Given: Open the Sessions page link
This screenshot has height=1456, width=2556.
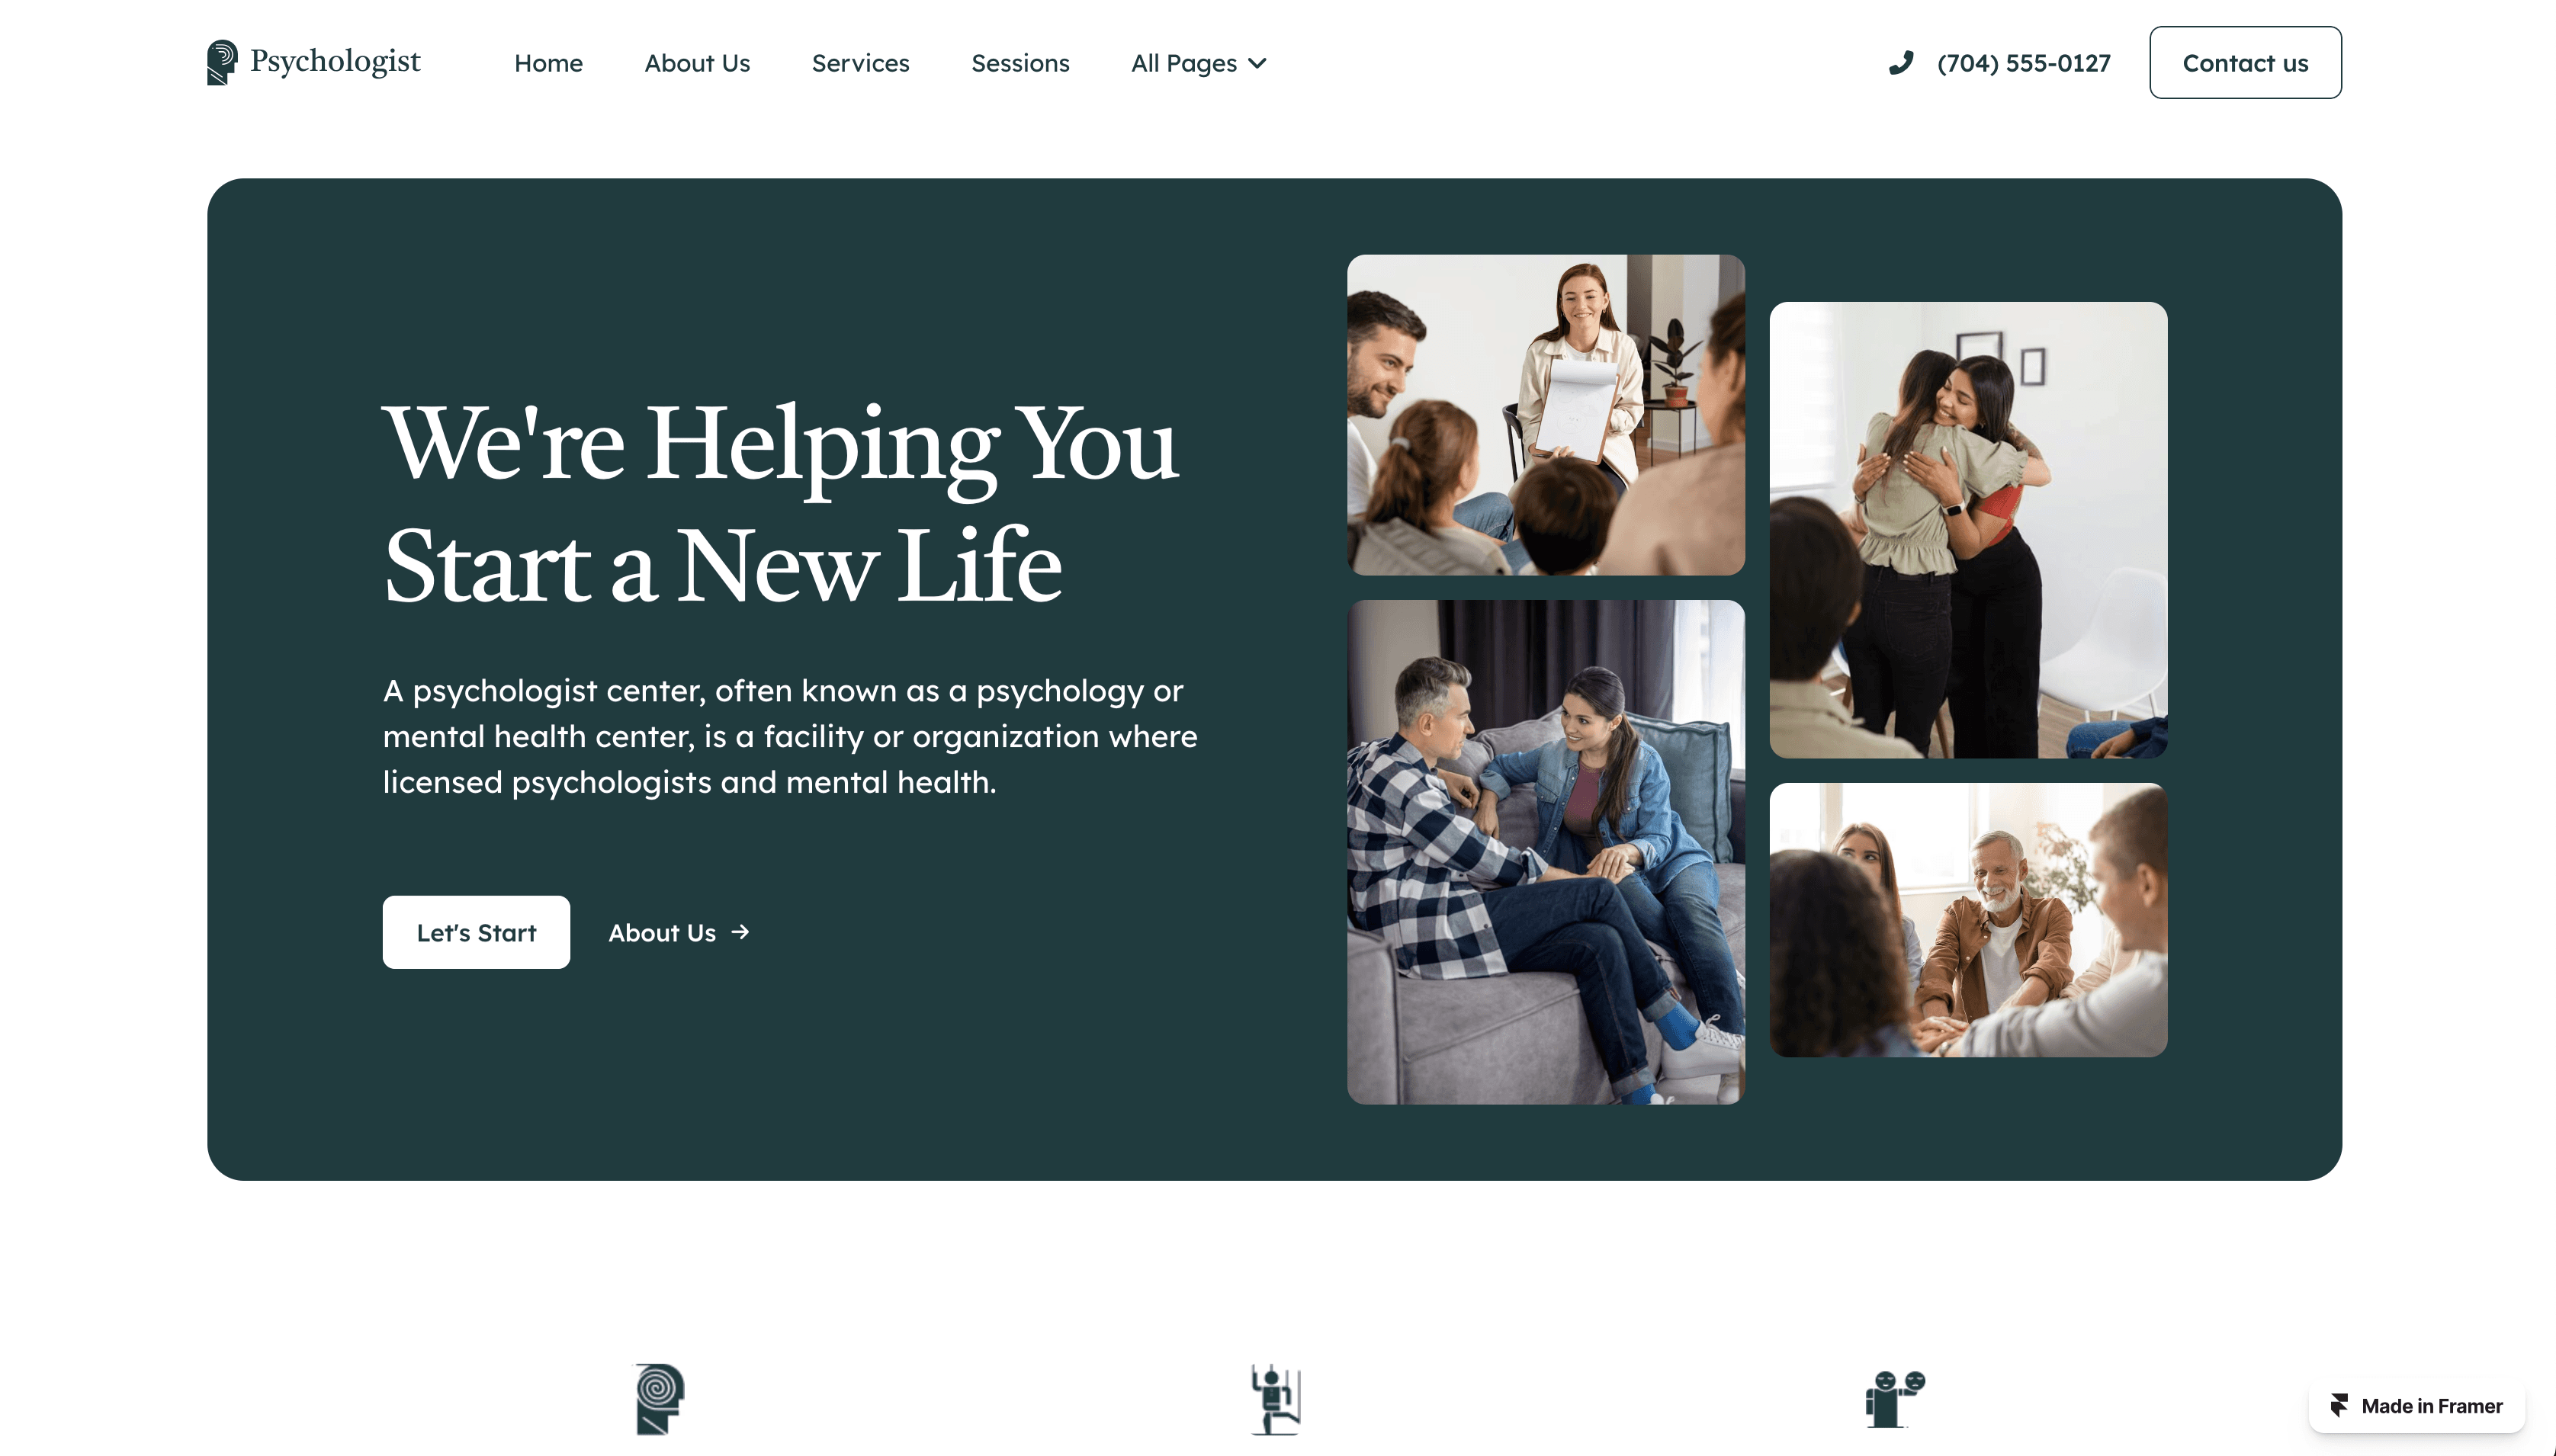Looking at the screenshot, I should (1020, 63).
